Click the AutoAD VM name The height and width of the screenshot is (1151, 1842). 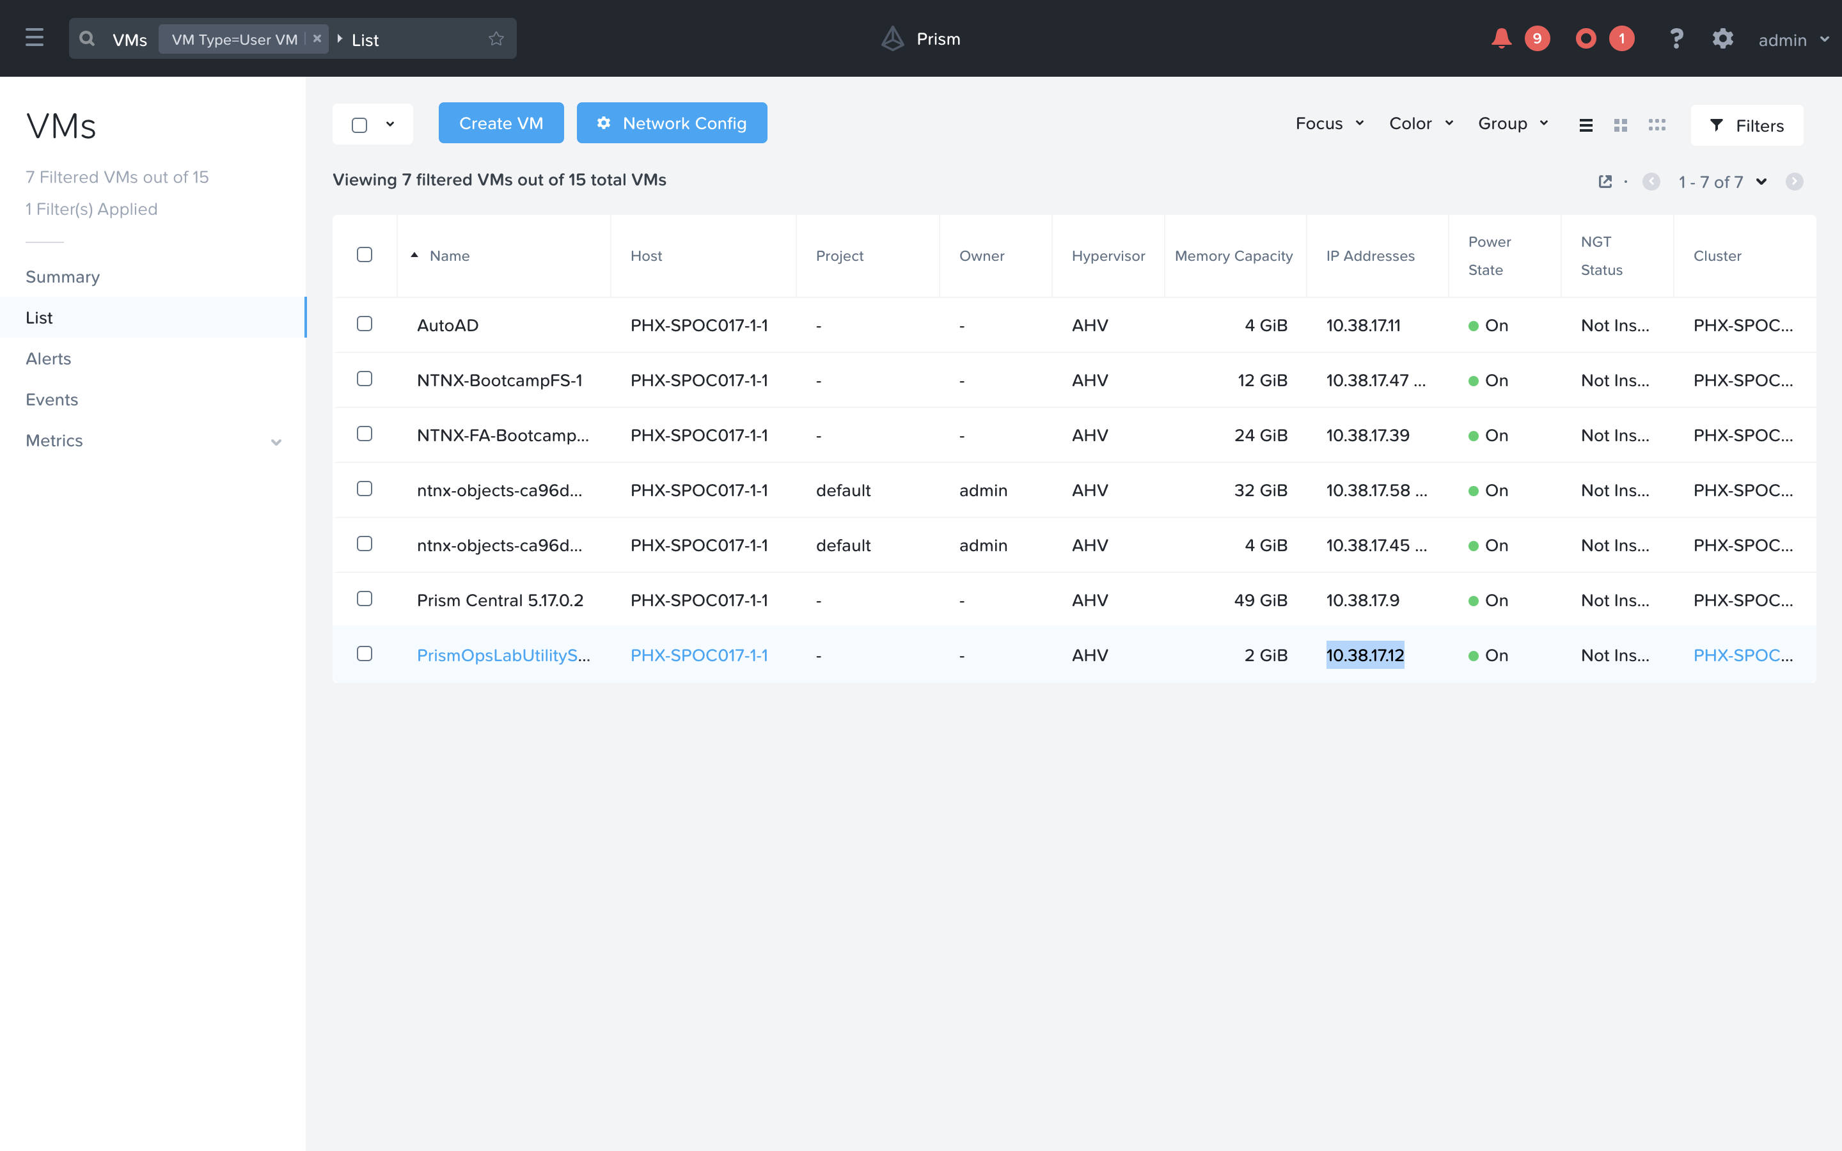[x=448, y=325]
